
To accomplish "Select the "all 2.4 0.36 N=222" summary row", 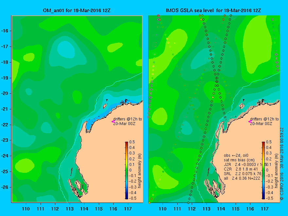I will [242, 178].
